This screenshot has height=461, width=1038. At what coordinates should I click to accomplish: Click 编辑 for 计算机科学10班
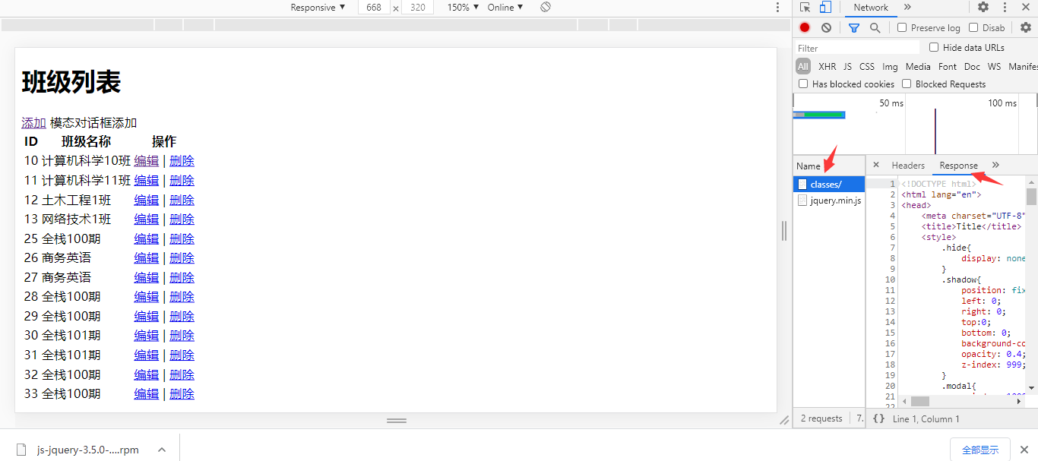[x=147, y=161]
